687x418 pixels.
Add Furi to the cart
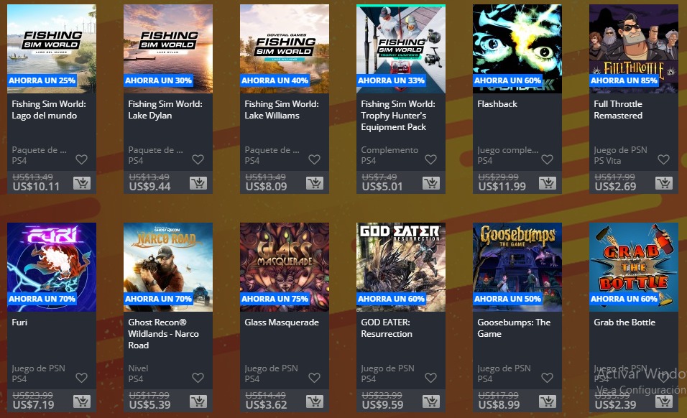click(81, 401)
